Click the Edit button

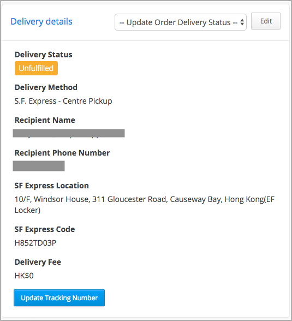click(266, 21)
